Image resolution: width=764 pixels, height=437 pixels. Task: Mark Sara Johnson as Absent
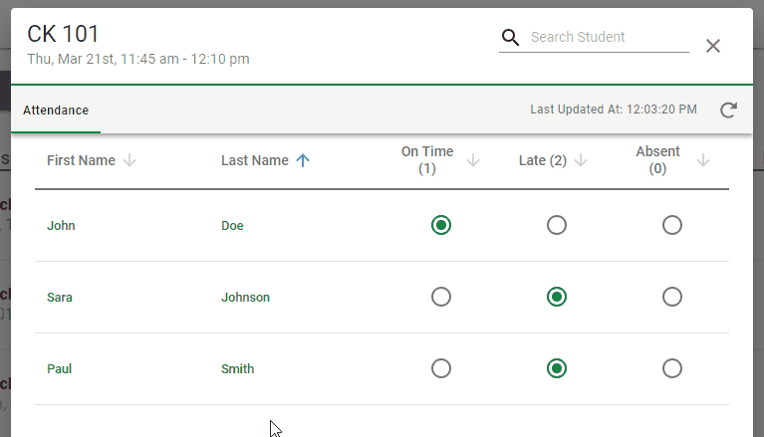point(672,297)
